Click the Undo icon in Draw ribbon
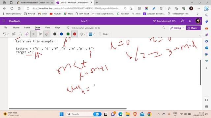This screenshot has width=211, height=118. point(4,34)
